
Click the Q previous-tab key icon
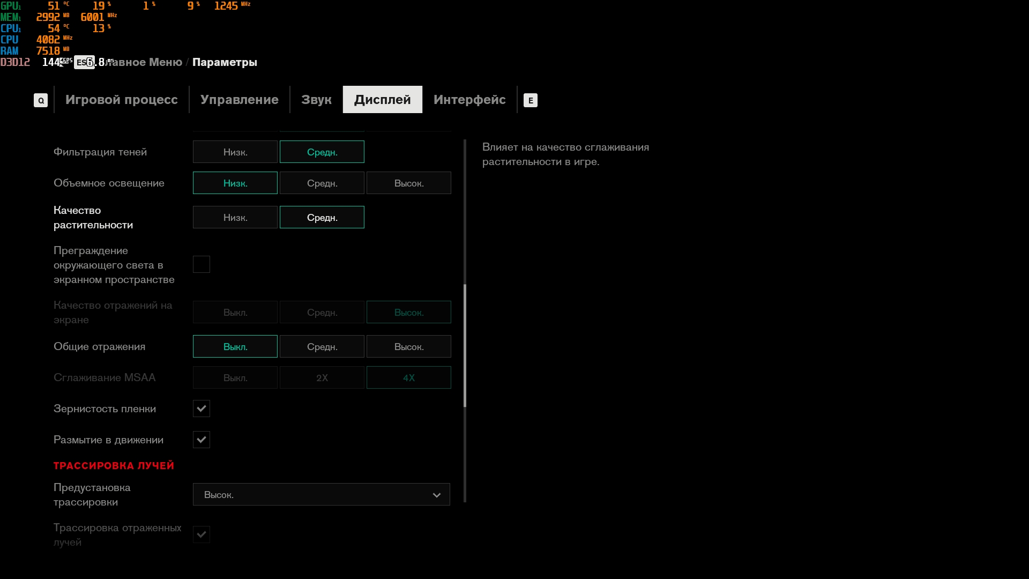tap(41, 100)
